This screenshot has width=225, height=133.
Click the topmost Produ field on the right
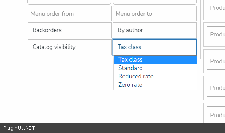(x=216, y=8)
